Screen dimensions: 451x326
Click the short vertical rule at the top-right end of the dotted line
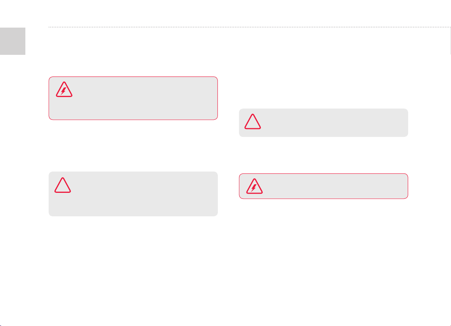pos(450,41)
